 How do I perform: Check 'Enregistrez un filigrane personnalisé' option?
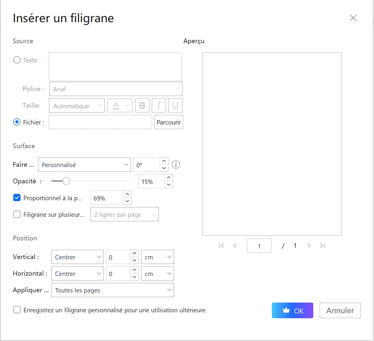[17, 310]
